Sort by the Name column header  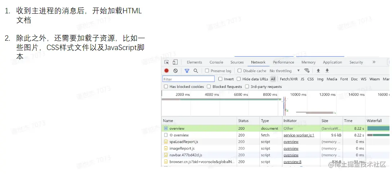(x=199, y=121)
